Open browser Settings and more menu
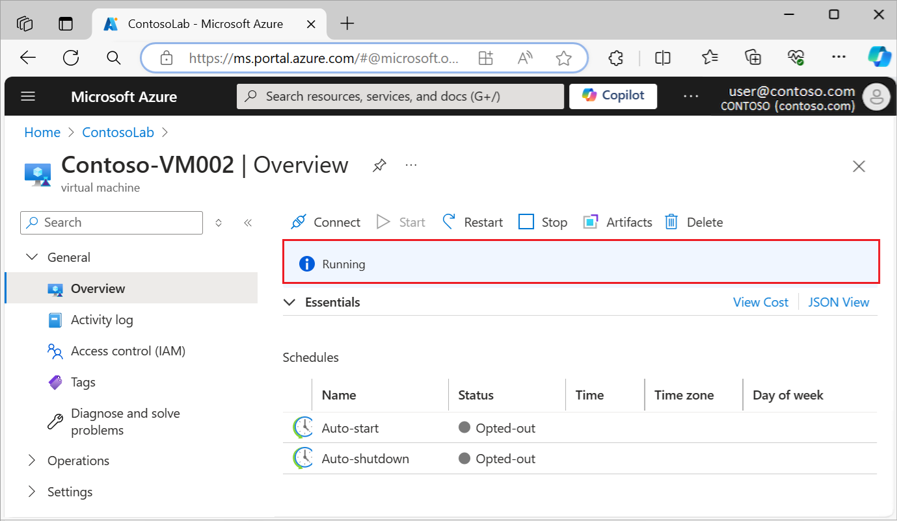The width and height of the screenshot is (897, 521). coord(839,58)
